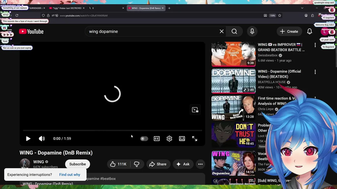Open the Share dialog for the video

pyautogui.click(x=158, y=164)
